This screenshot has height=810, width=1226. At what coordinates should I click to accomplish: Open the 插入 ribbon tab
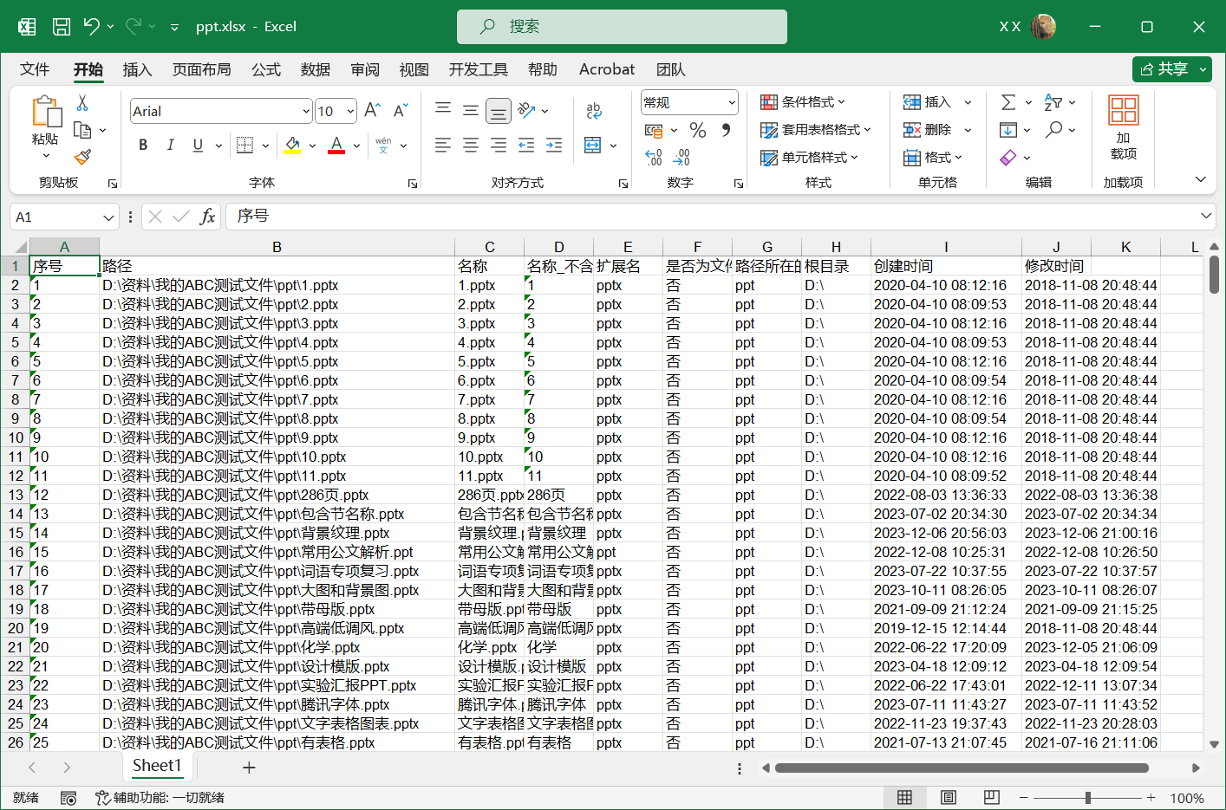(x=137, y=69)
